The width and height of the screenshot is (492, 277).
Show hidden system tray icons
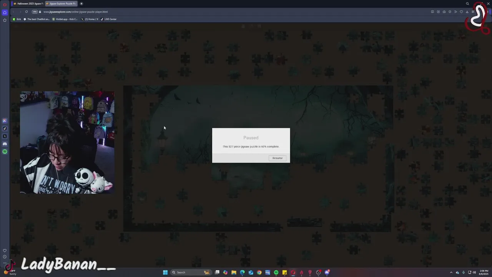451,272
